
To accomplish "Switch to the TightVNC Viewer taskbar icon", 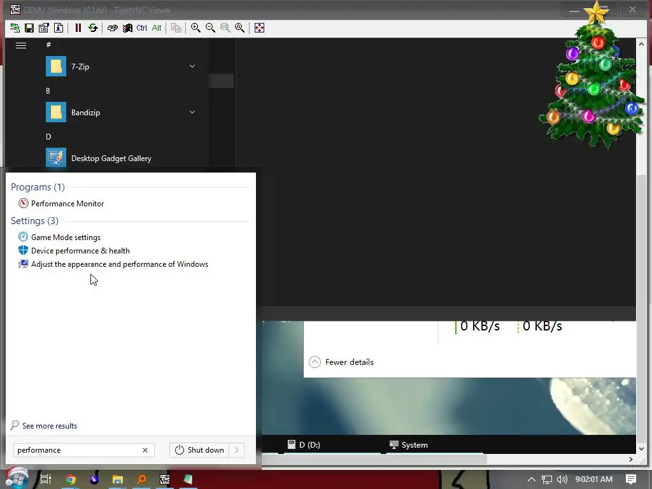I will pyautogui.click(x=165, y=479).
